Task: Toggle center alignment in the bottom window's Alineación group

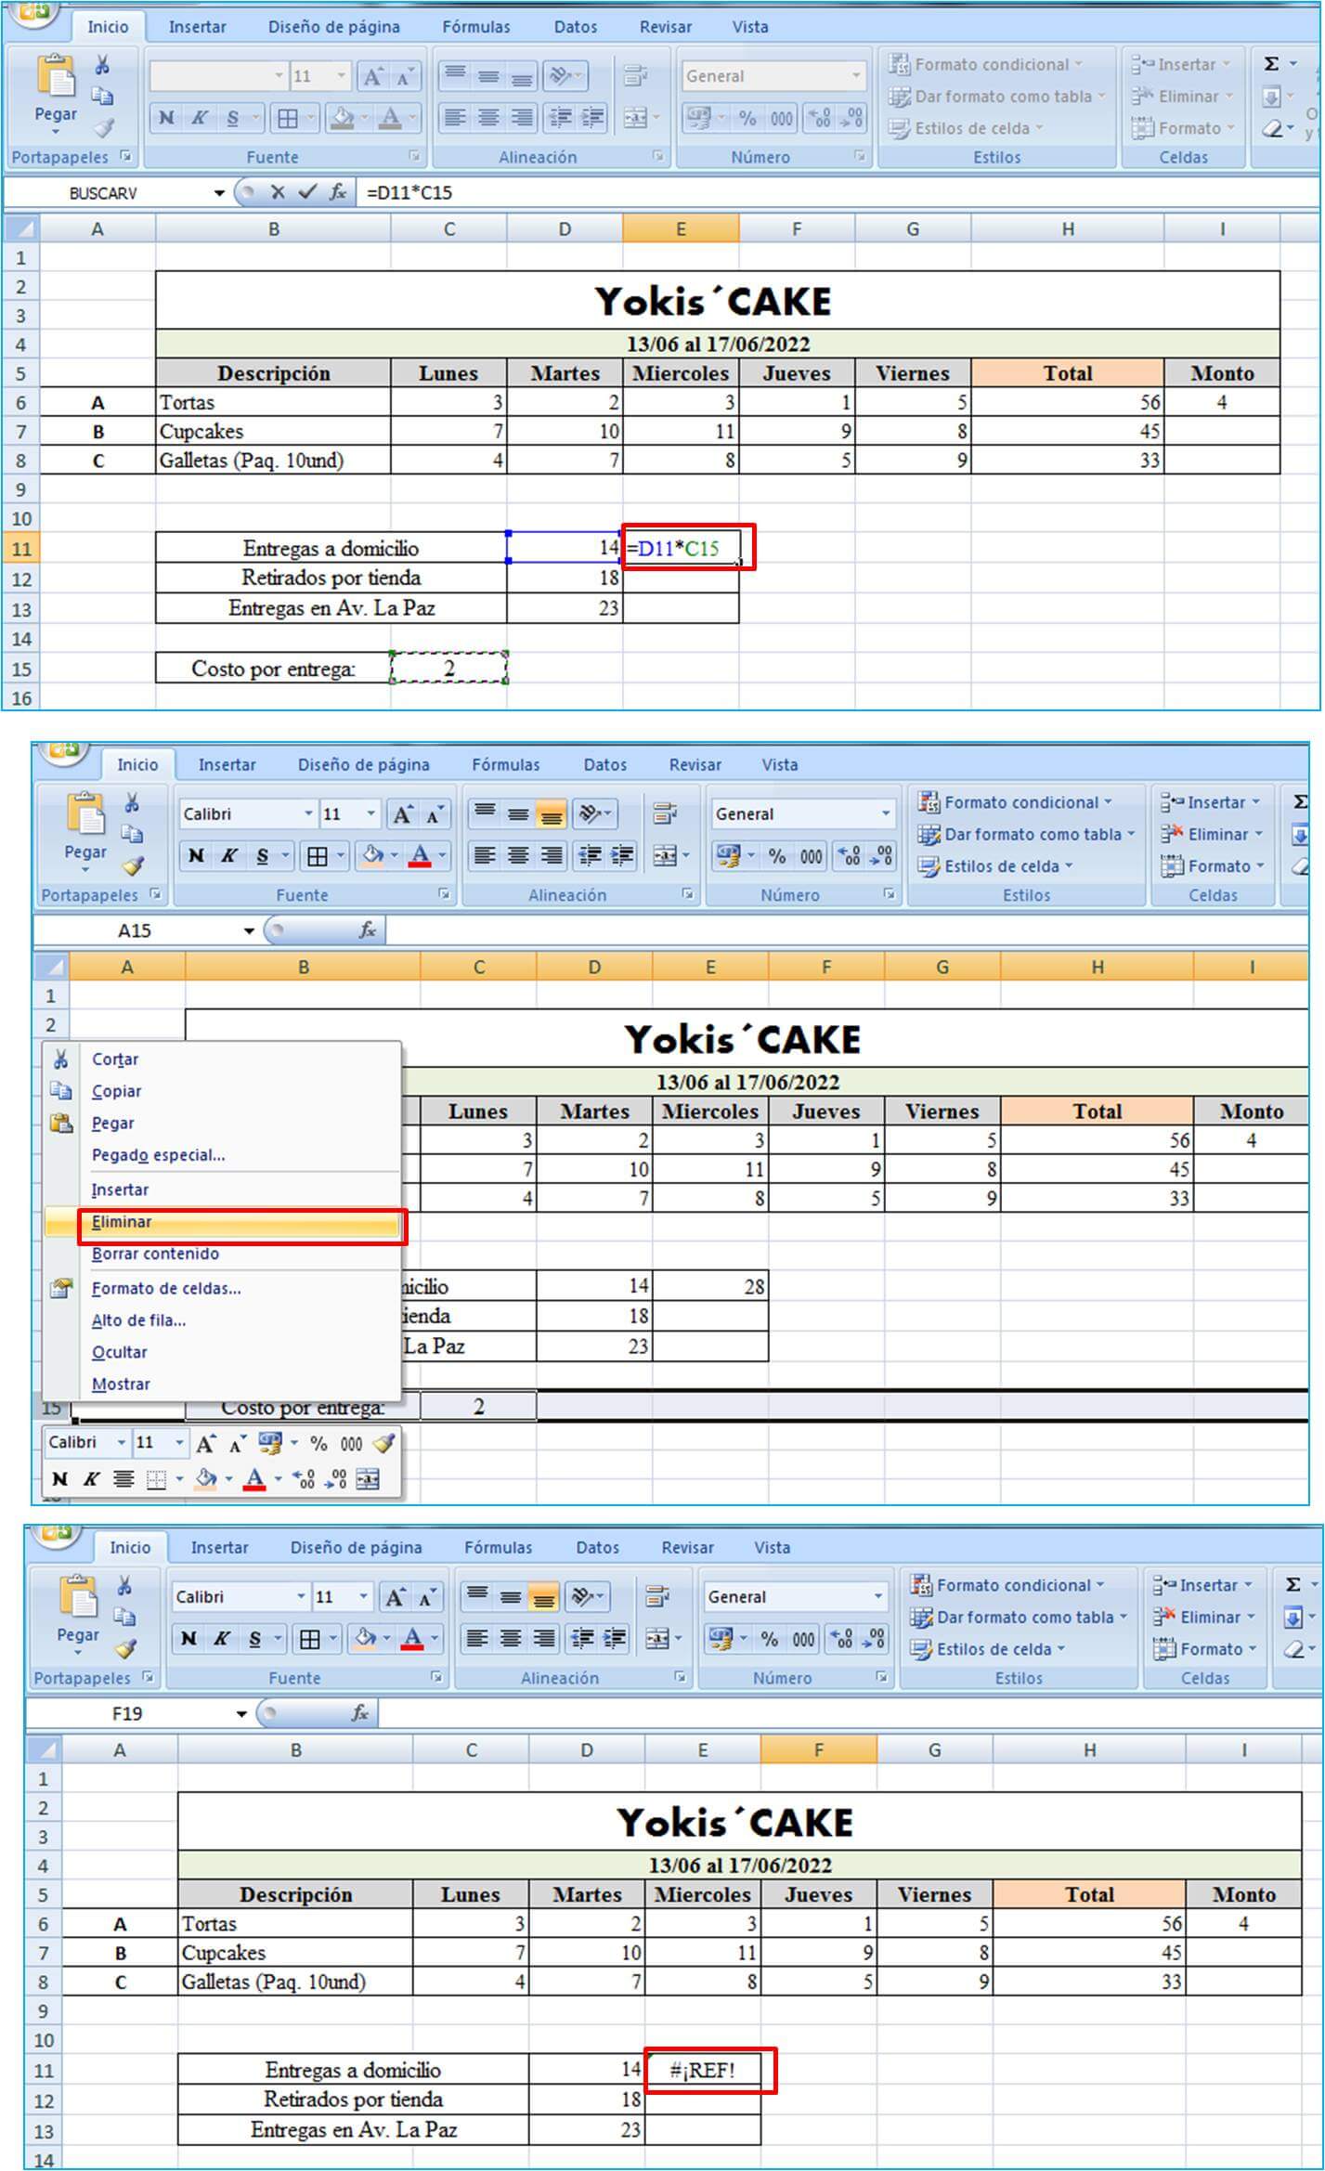Action: [x=510, y=1638]
